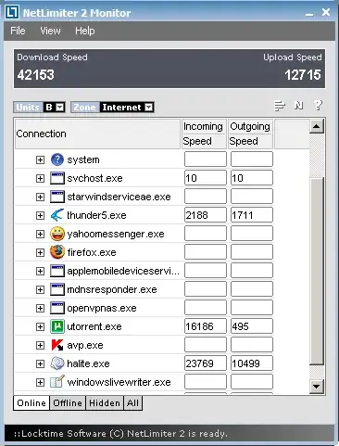This screenshot has height=446, width=339.
Task: Click the windowslivewriter.exe notepad icon
Action: click(57, 382)
